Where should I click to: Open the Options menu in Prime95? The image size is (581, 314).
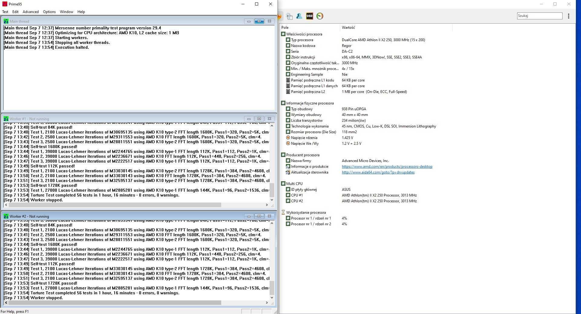point(49,12)
